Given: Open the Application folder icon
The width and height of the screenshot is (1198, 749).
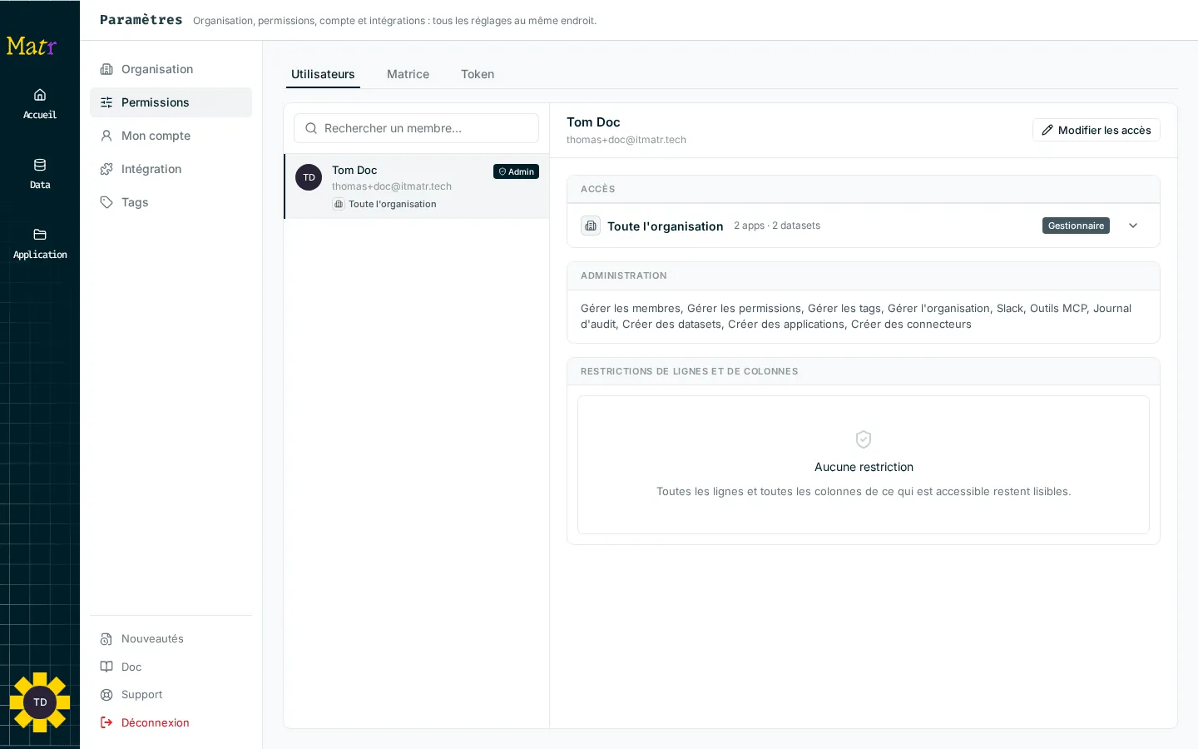Looking at the screenshot, I should (40, 235).
